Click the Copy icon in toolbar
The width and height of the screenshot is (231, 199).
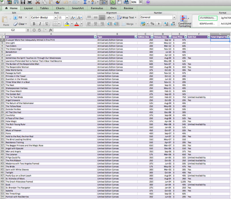coord(44,2)
